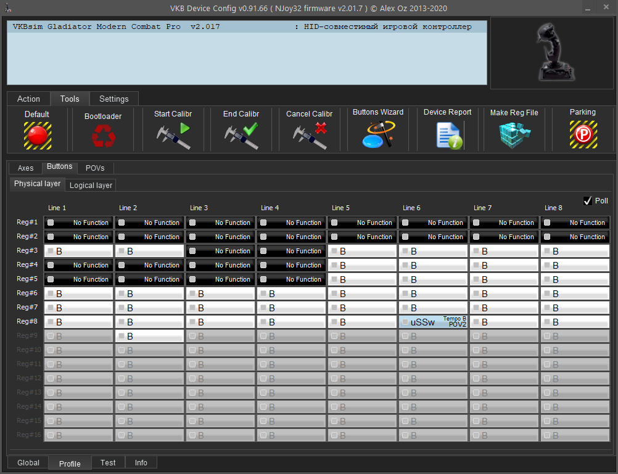The width and height of the screenshot is (618, 474).
Task: Toggle checkbox in Reg#6 Line 3 cell
Action: 192,293
